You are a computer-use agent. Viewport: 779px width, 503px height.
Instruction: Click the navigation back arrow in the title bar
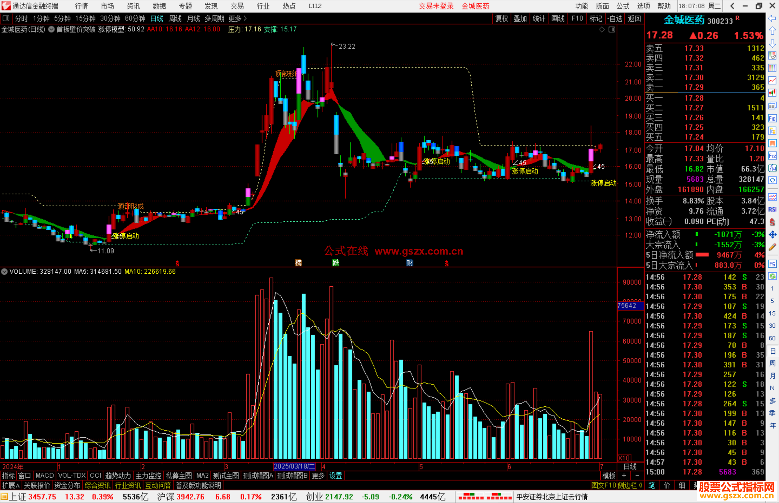pos(732,6)
